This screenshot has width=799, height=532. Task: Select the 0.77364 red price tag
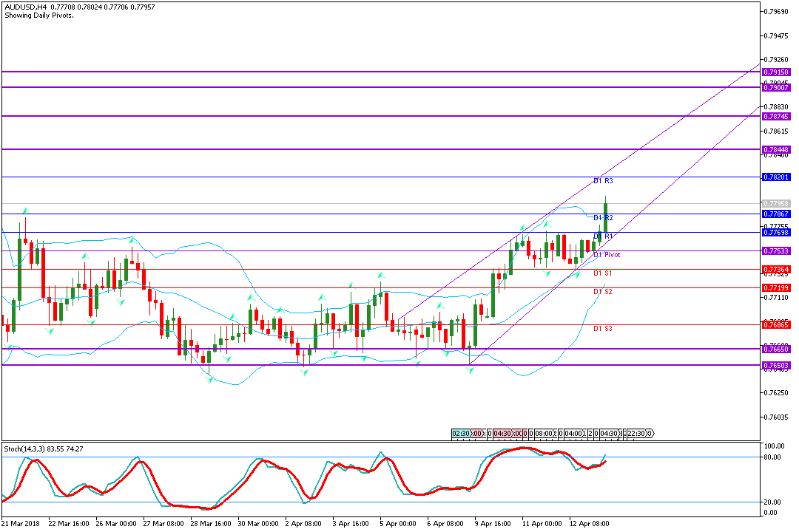point(776,270)
